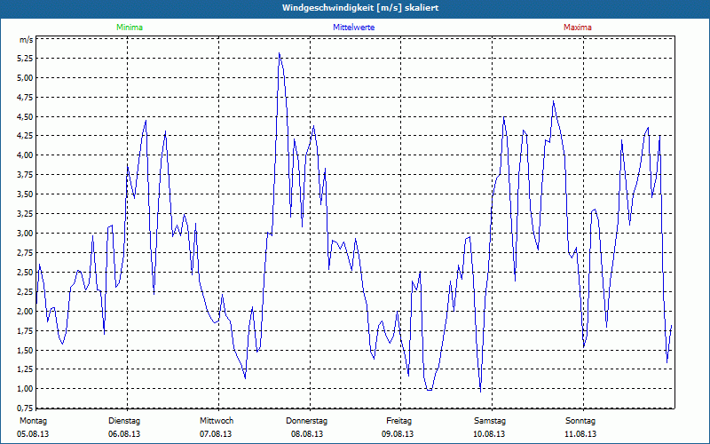Image resolution: width=710 pixels, height=444 pixels.
Task: Click the 5,00 y-axis value
Action: click(x=26, y=78)
